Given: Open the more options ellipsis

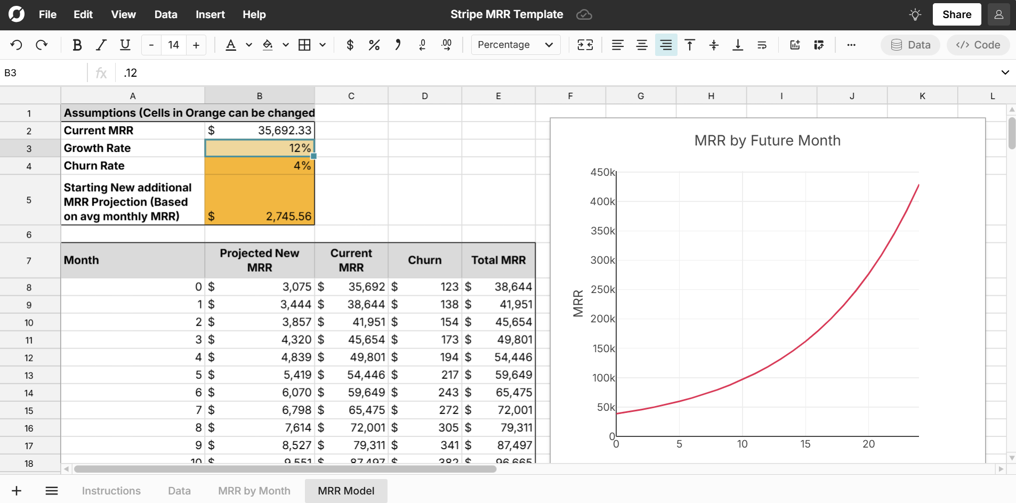Looking at the screenshot, I should (x=851, y=45).
